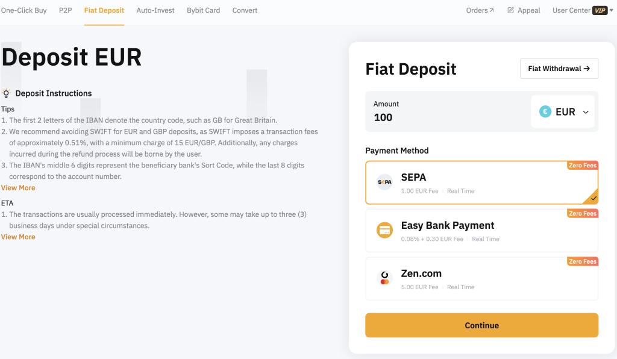
Task: Choose Easy Bank Payment method
Action: coord(481,231)
